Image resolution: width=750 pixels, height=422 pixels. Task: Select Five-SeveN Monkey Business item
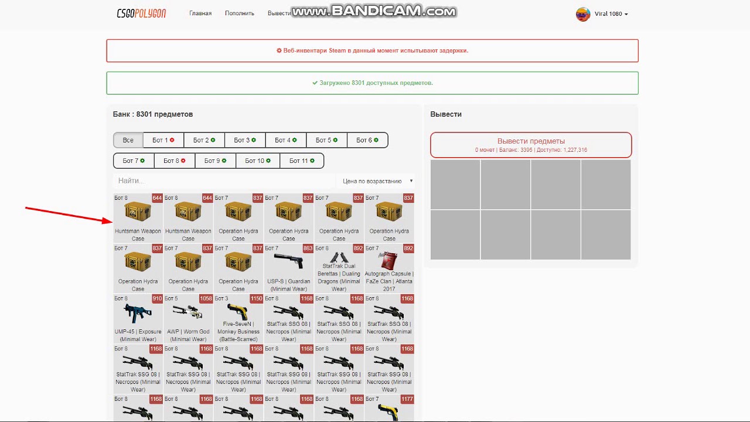238,319
